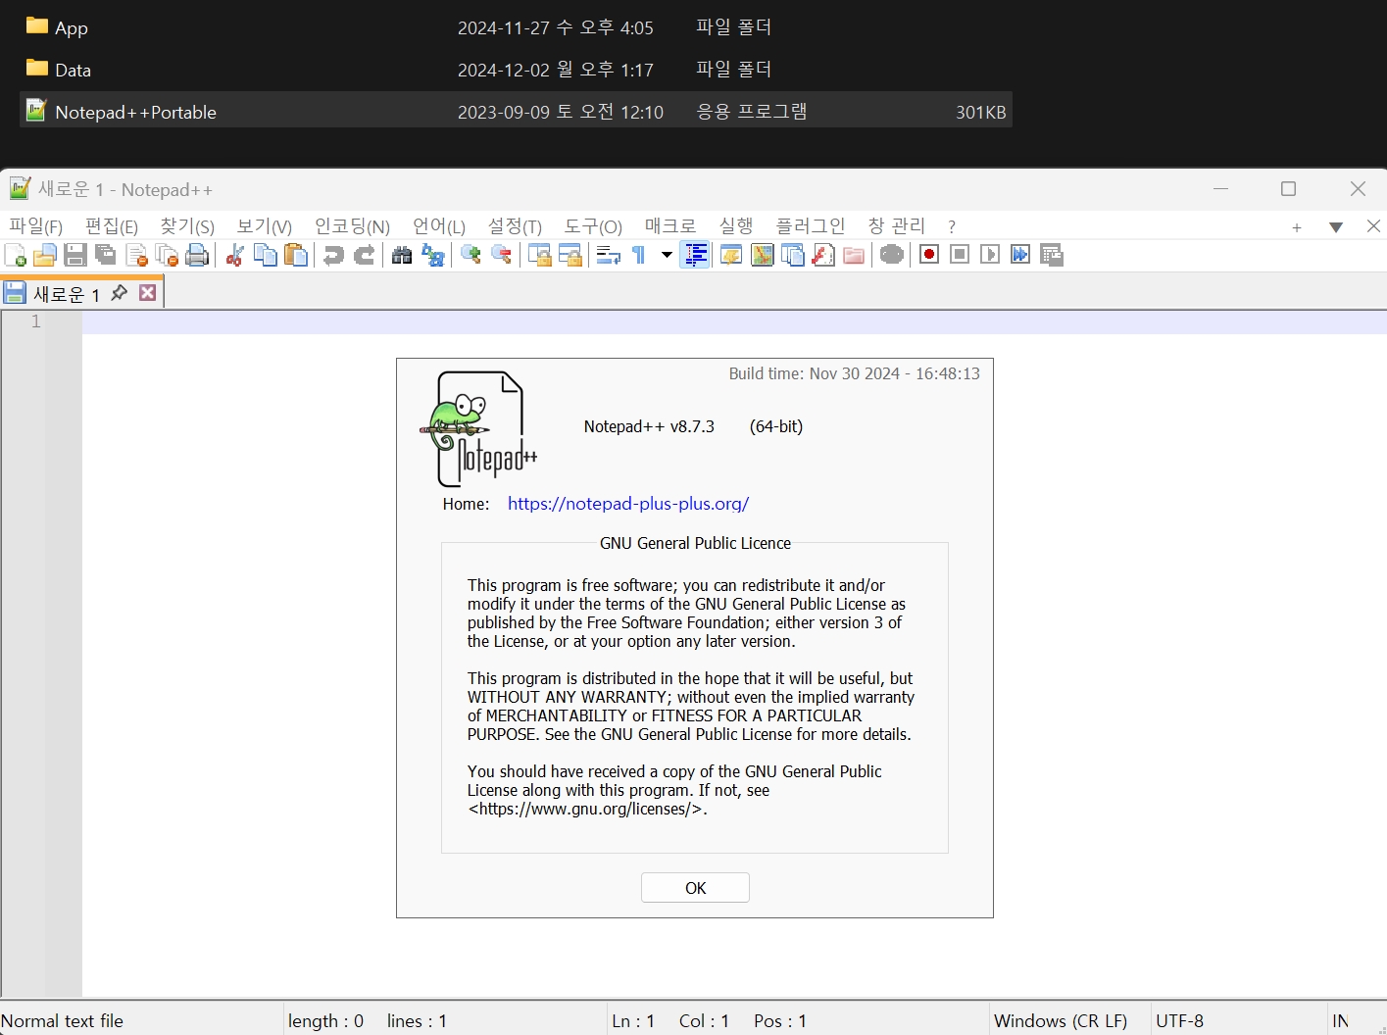Select the 새로운 1 document tab
1387x1035 pixels.
pos(67,294)
